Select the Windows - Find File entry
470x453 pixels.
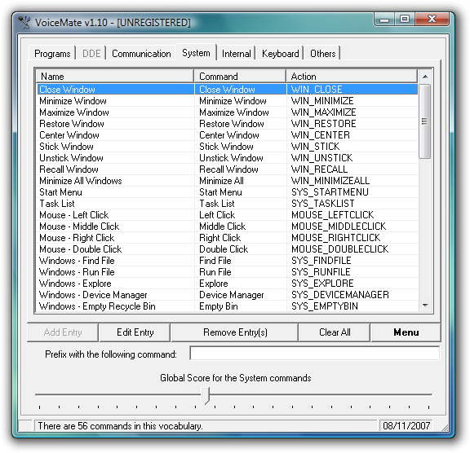point(77,260)
